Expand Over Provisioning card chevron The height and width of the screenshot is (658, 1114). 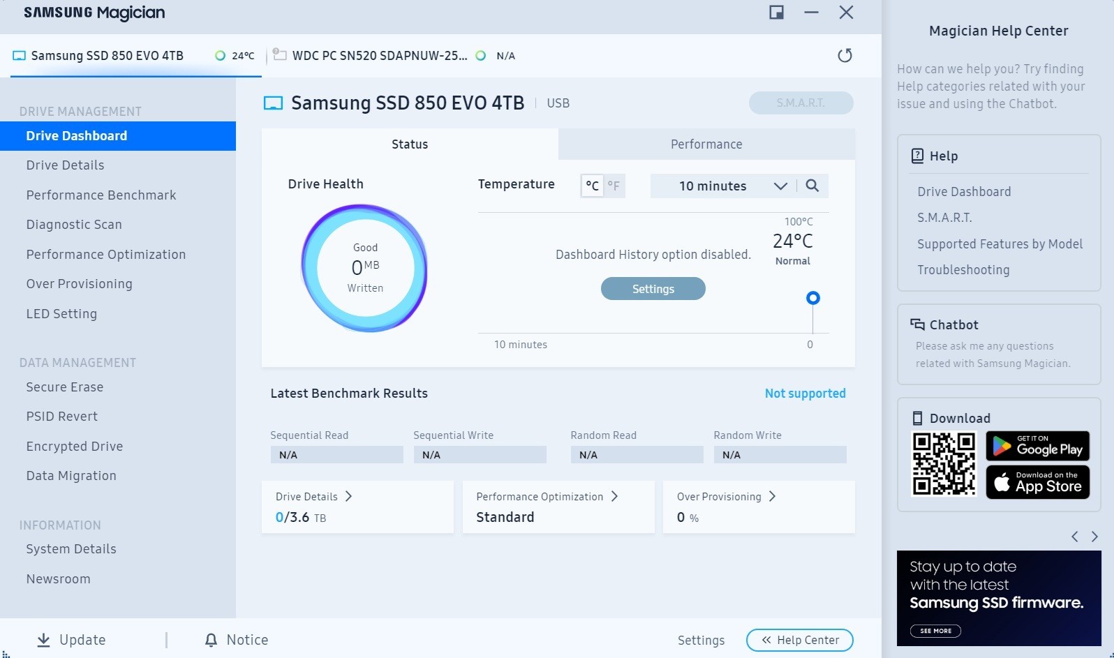(x=772, y=496)
